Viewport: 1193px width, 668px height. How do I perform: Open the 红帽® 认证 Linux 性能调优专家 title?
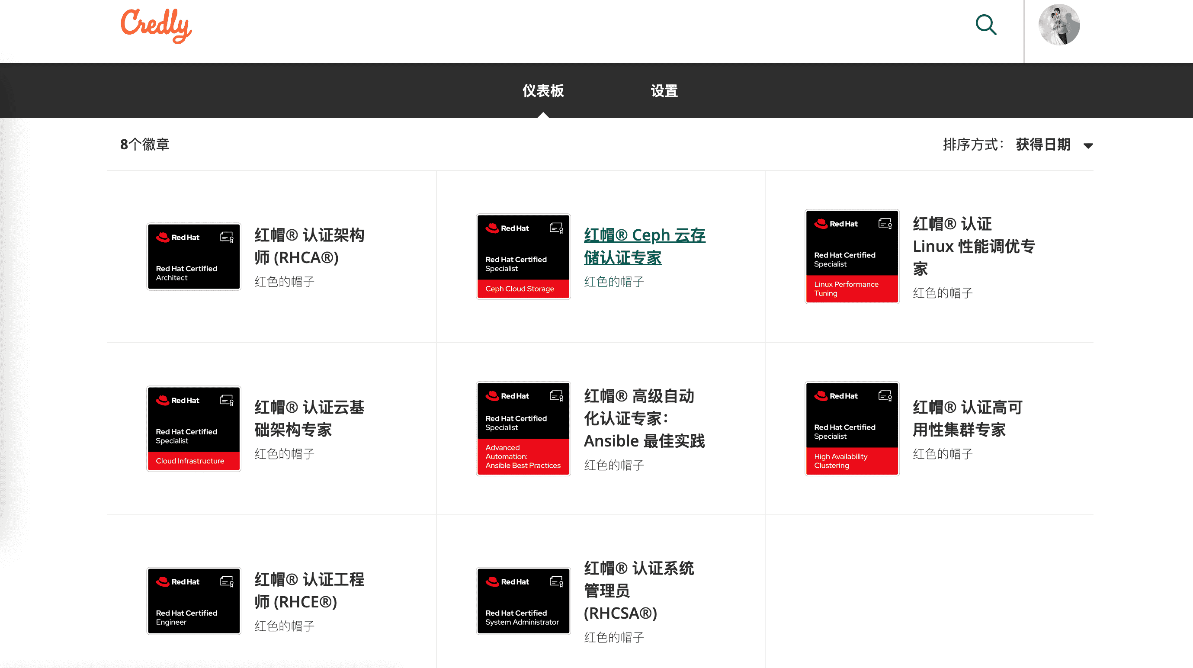coord(974,246)
